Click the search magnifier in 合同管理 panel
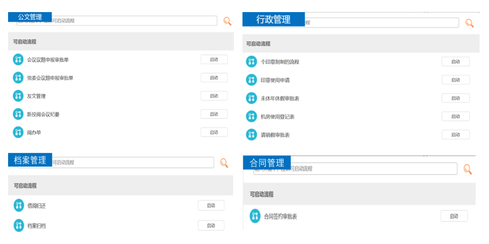489x244 pixels. click(x=467, y=169)
